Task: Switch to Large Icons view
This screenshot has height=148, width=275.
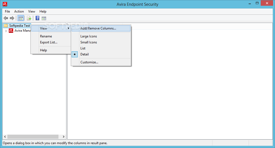Action: point(88,36)
